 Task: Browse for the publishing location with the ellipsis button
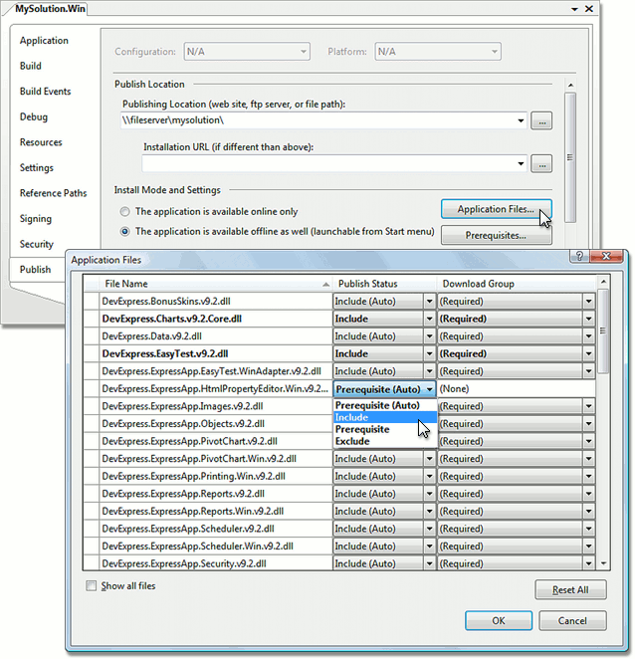(541, 121)
